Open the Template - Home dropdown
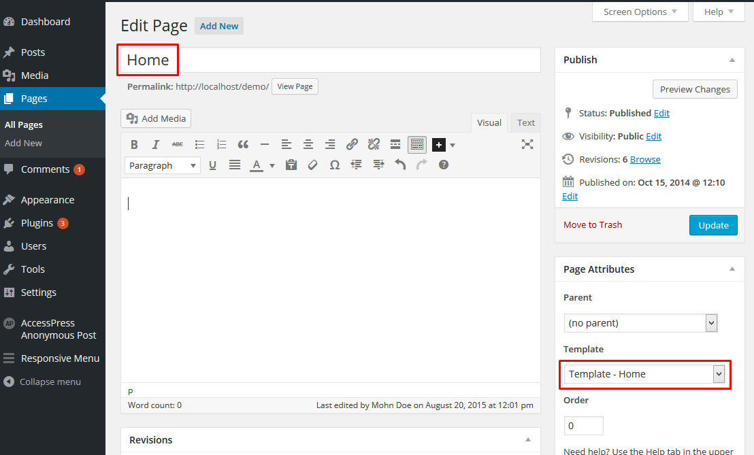Image resolution: width=754 pixels, height=455 pixels. click(644, 374)
